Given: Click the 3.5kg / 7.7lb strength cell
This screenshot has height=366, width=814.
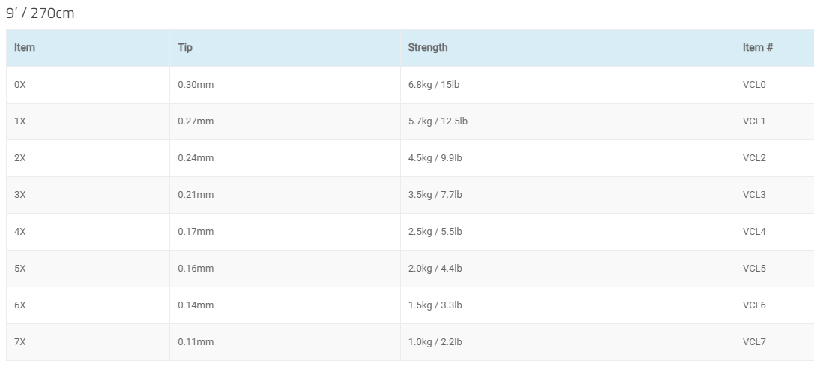Looking at the screenshot, I should pyautogui.click(x=567, y=195).
